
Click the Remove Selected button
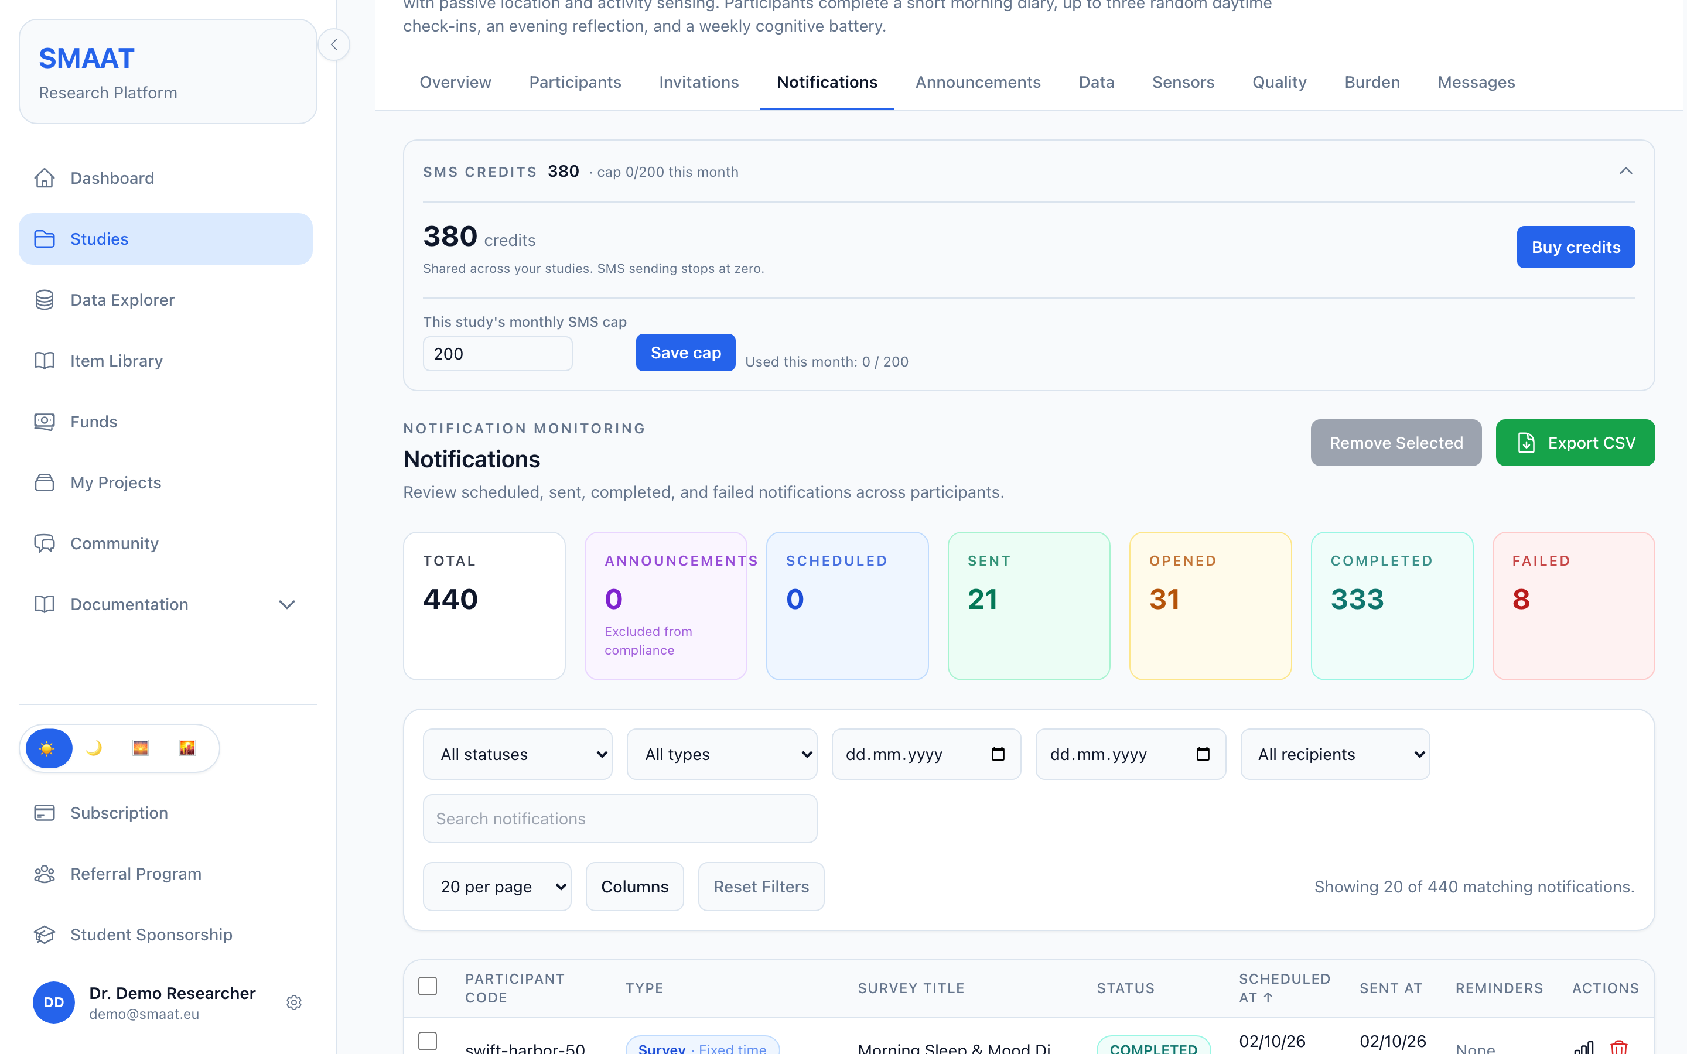point(1396,443)
